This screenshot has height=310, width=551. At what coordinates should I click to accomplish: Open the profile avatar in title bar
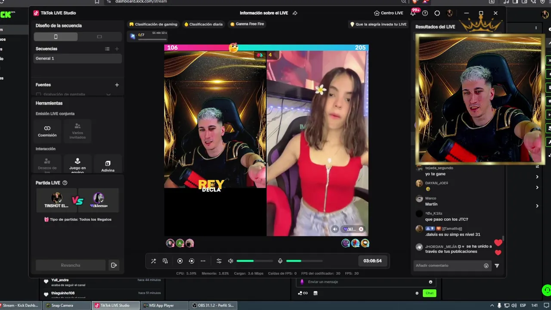click(450, 13)
